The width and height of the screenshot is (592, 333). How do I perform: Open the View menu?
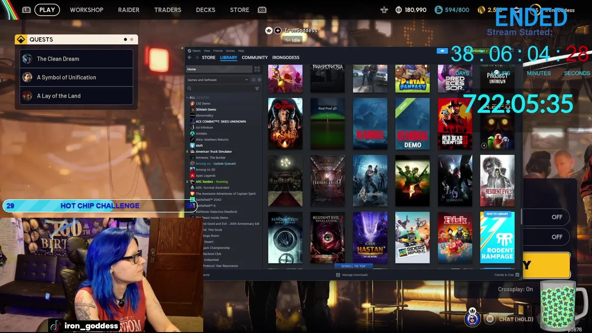tap(207, 50)
